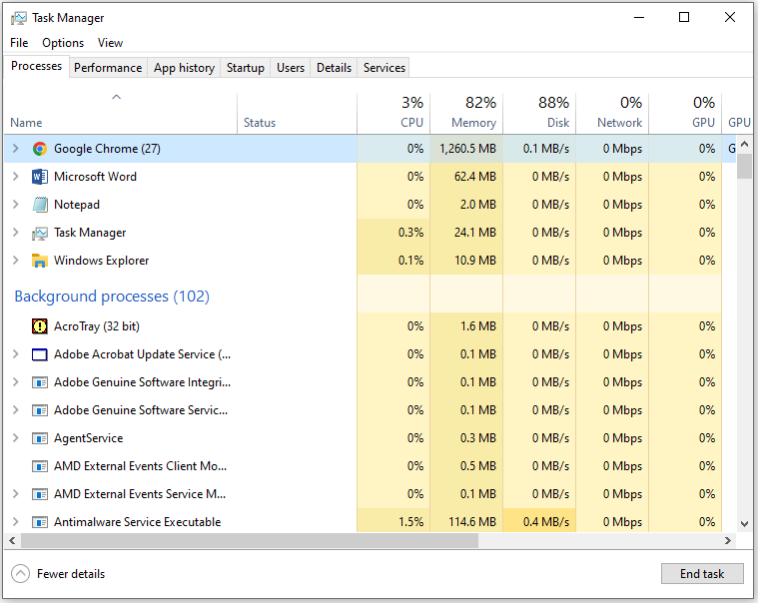
Task: Expand the Windows Explorer process row
Action: coord(15,261)
